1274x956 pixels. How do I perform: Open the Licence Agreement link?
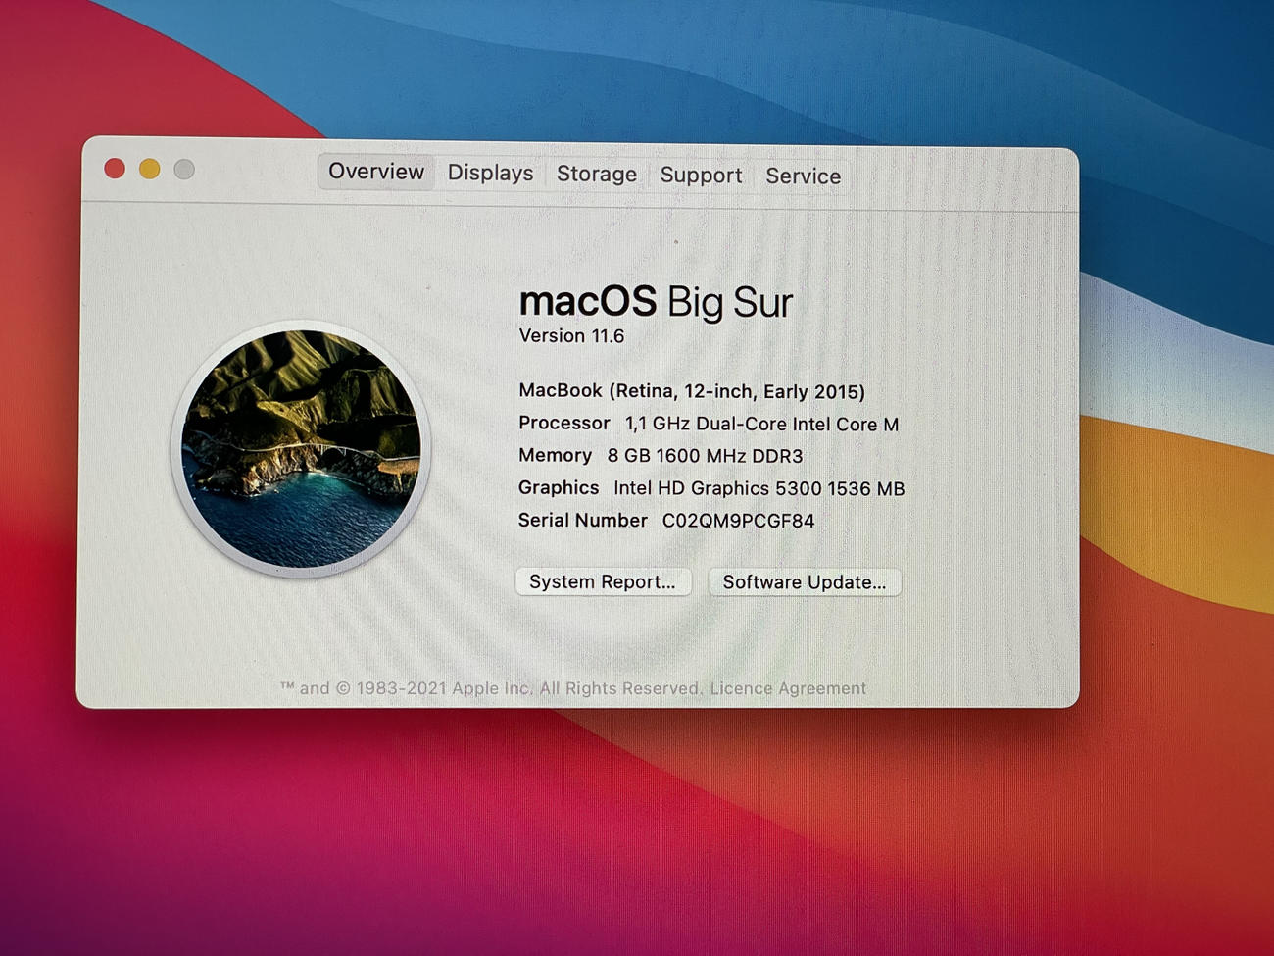coord(788,688)
